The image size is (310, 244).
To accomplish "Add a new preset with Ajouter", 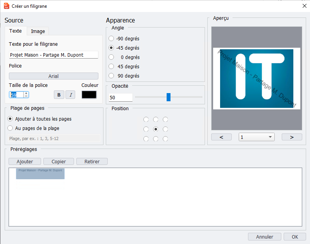I will [24, 161].
